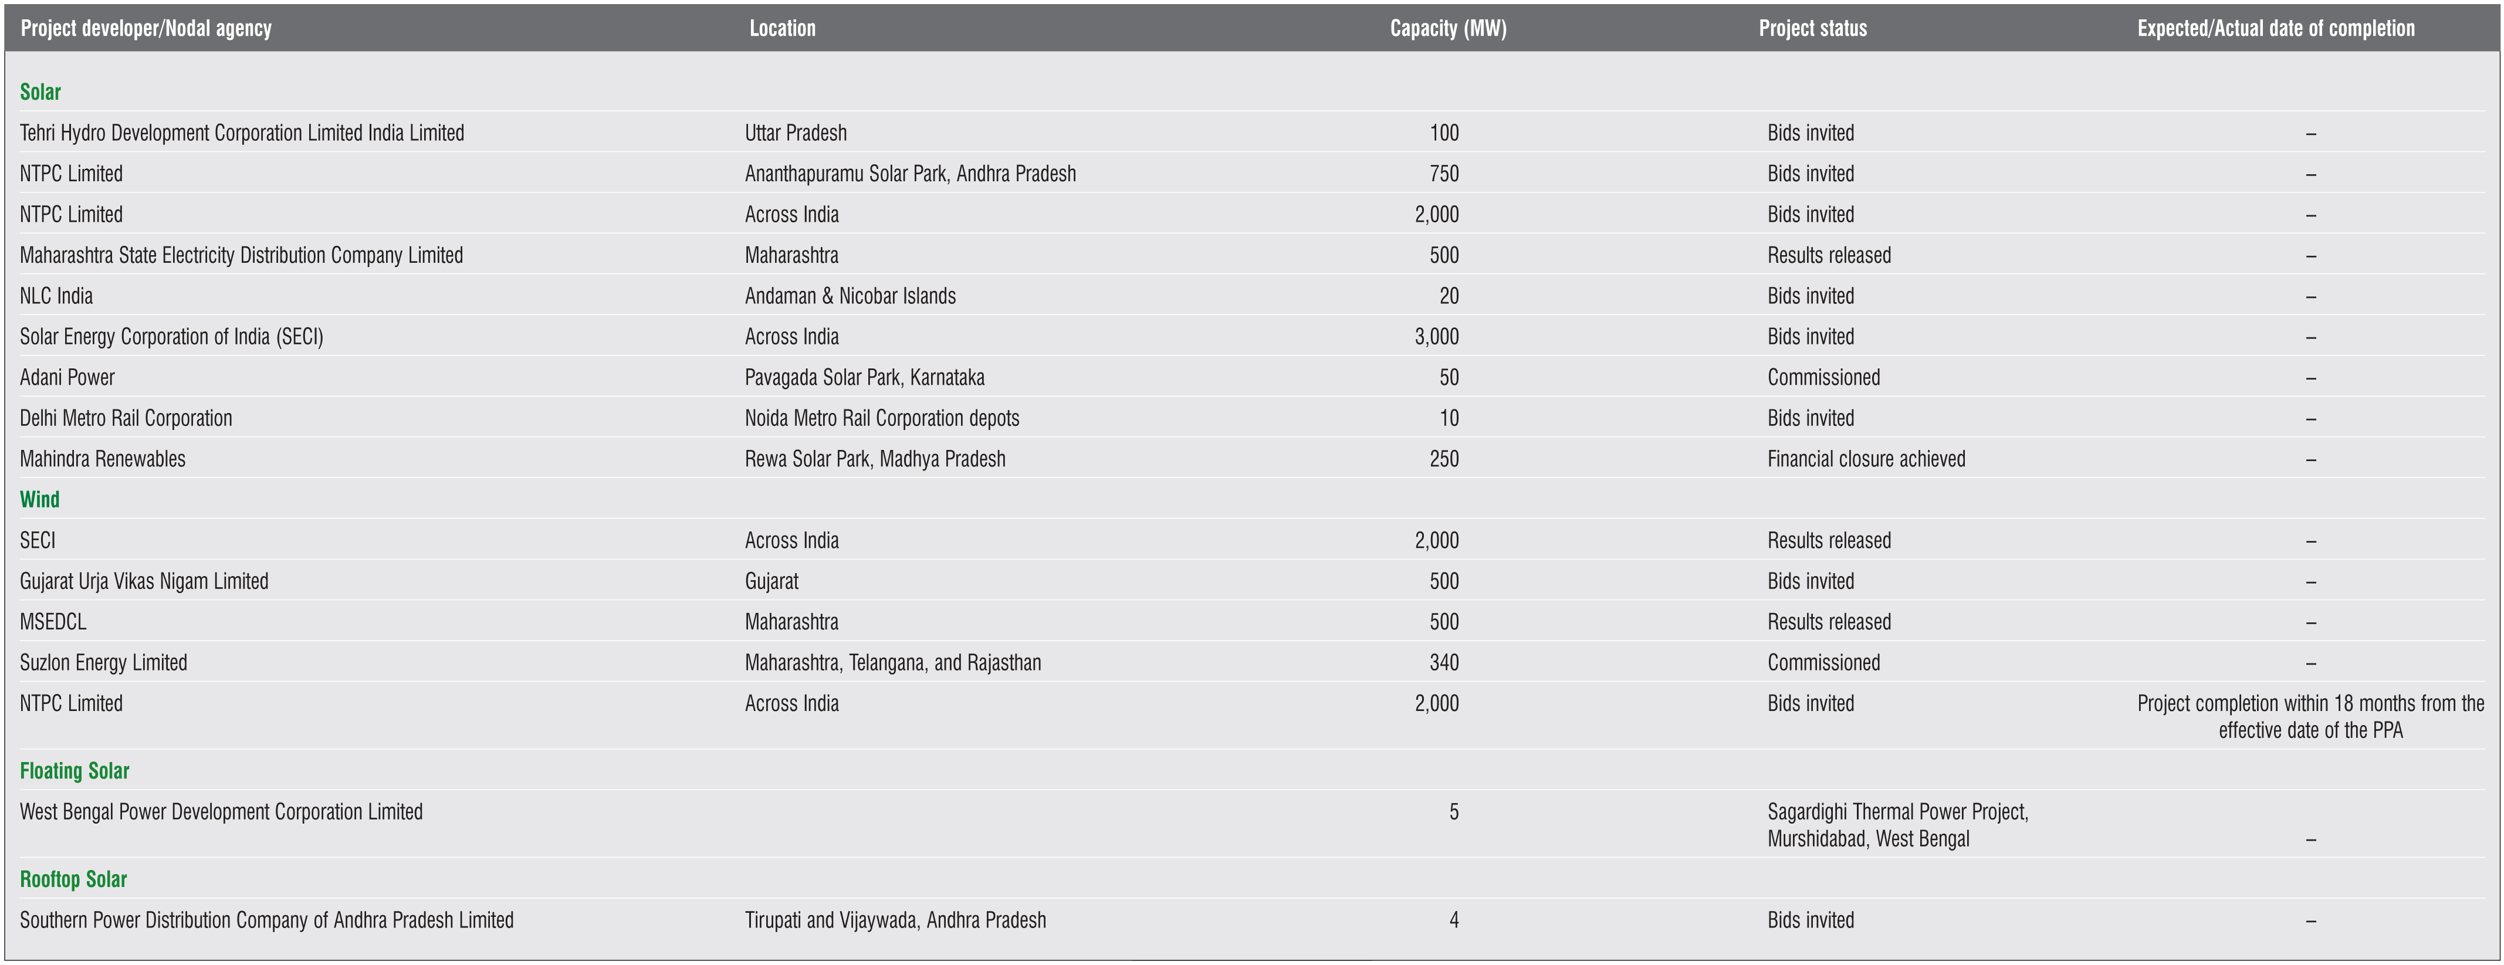Click Tehri Hydro Development Corporation row name
The image size is (2504, 965).
coord(241,133)
